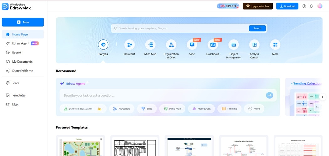The height and width of the screenshot is (156, 329).
Task: Choose the Flowchart agent chip
Action: 122,109
